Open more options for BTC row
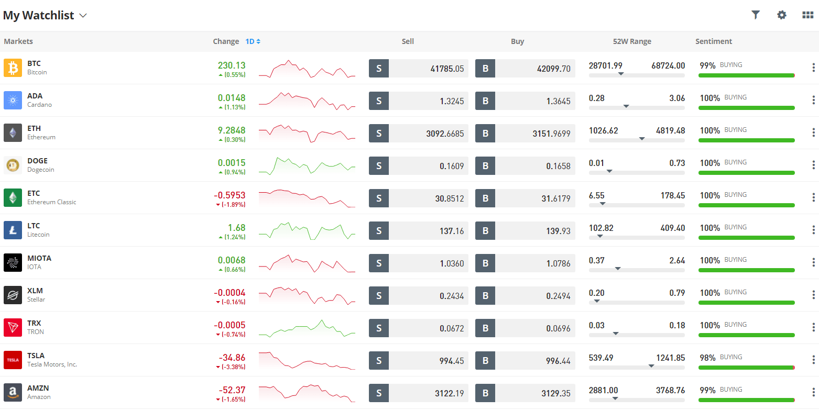Image resolution: width=819 pixels, height=410 pixels. click(x=813, y=68)
